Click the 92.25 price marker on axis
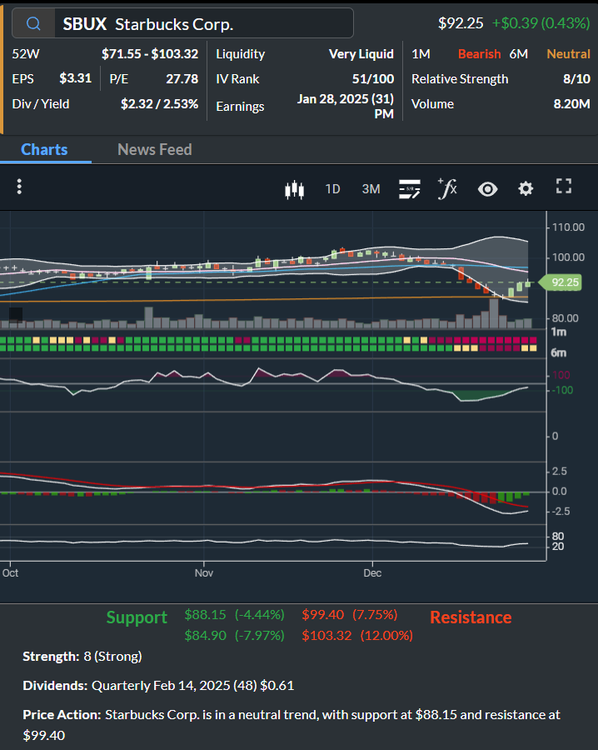This screenshot has width=598, height=750. click(562, 282)
